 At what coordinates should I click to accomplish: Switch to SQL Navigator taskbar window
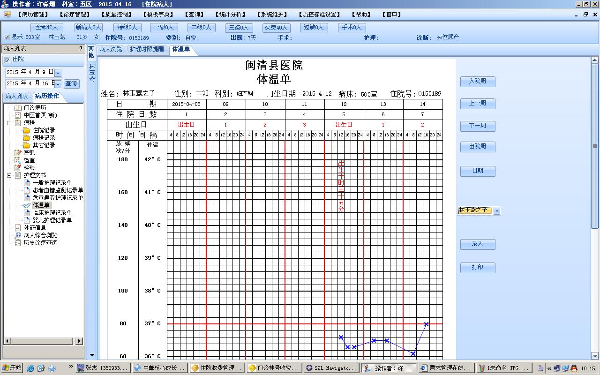click(331, 368)
